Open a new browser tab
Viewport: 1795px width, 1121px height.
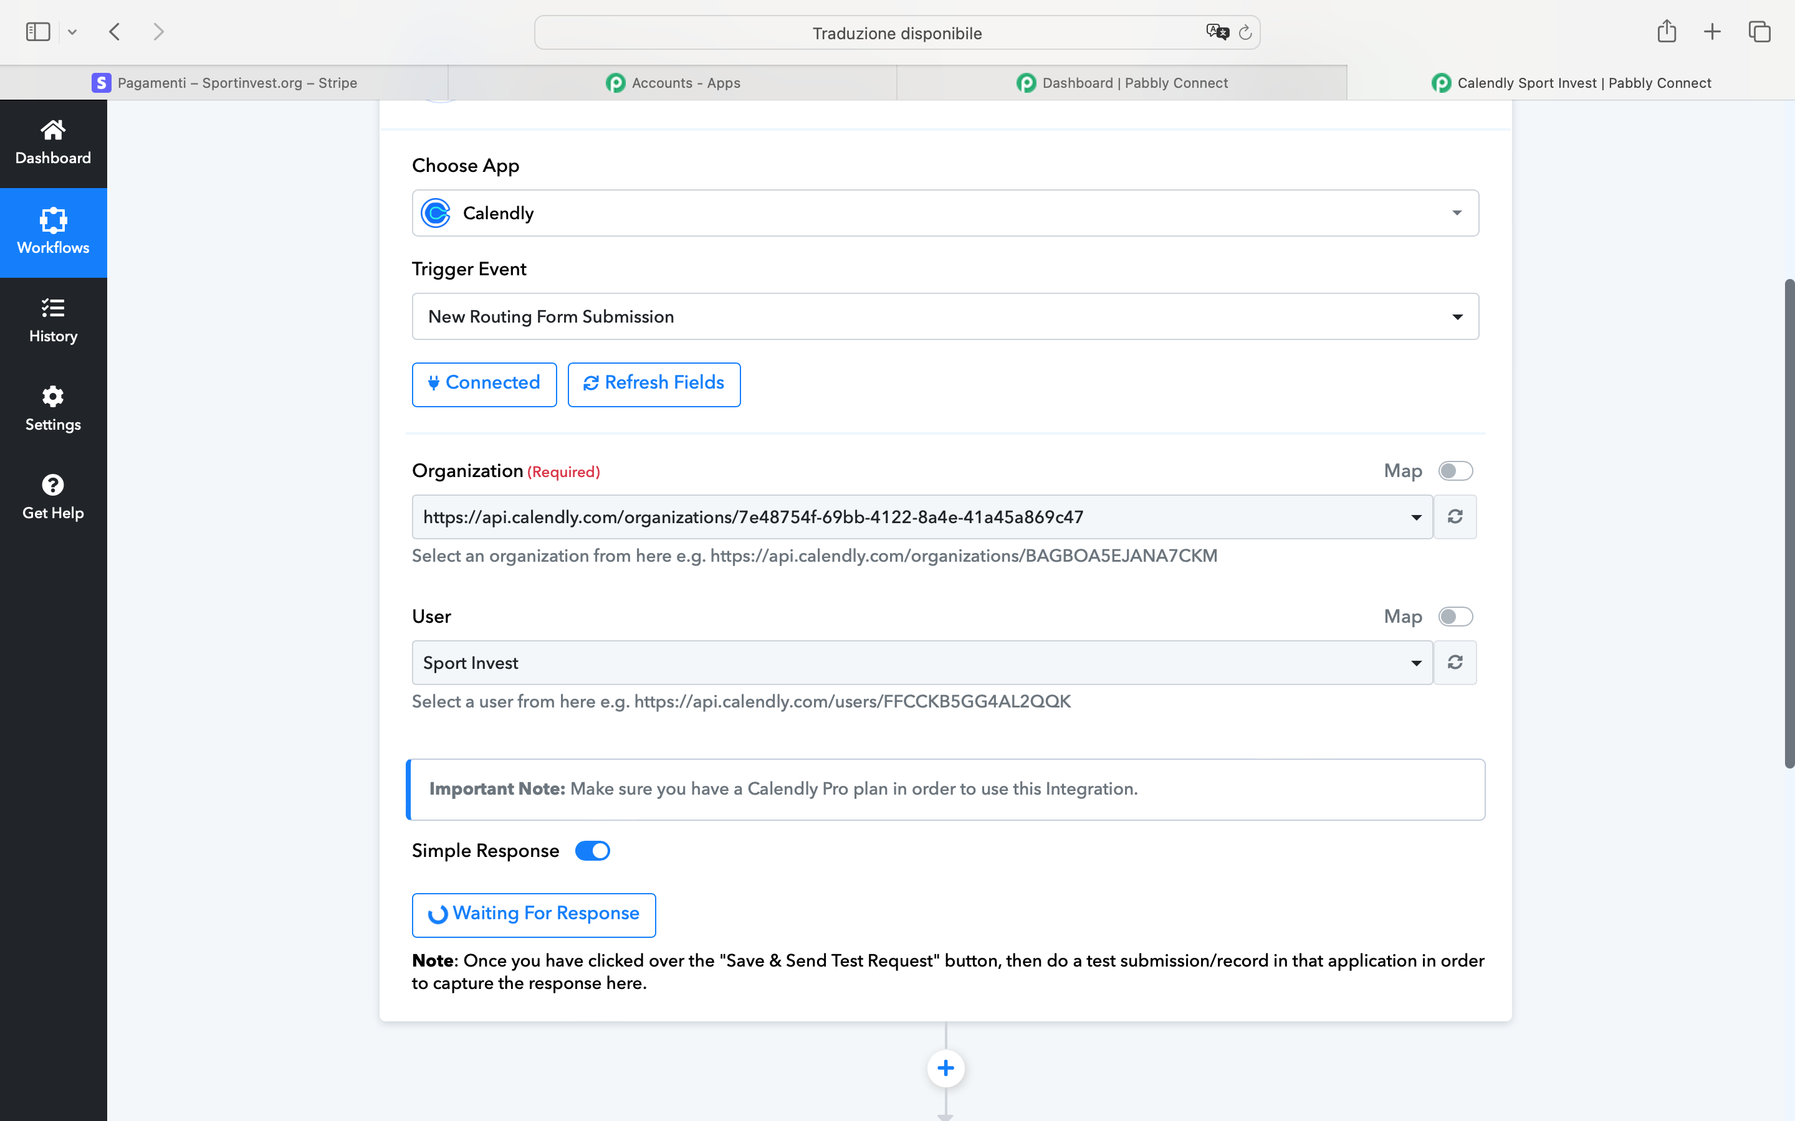tap(1712, 32)
